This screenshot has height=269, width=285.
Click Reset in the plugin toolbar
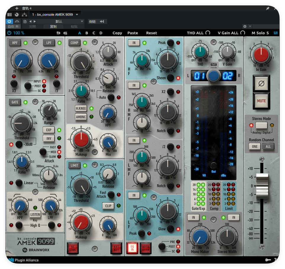coord(152,33)
